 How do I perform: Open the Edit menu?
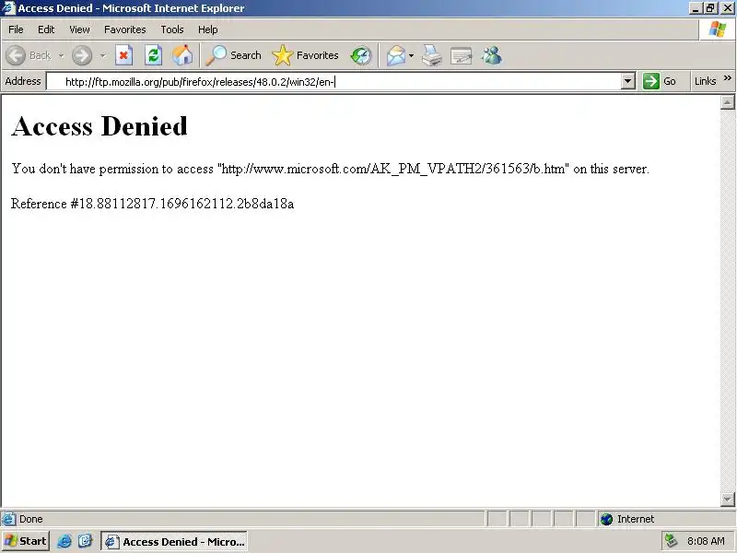[46, 29]
